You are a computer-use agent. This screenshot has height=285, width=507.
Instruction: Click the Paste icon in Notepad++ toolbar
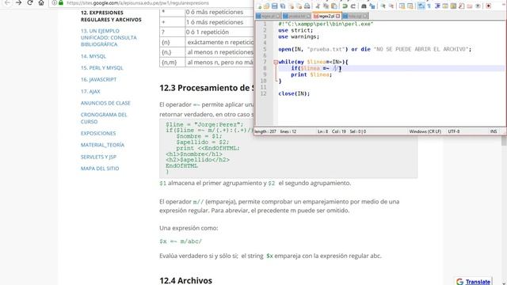(334, 6)
